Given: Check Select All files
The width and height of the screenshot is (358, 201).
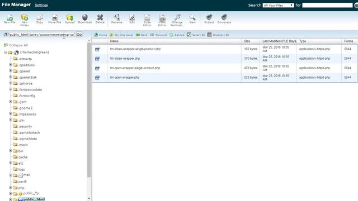Looking at the screenshot, I should click(x=196, y=35).
